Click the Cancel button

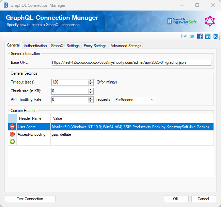(203, 199)
